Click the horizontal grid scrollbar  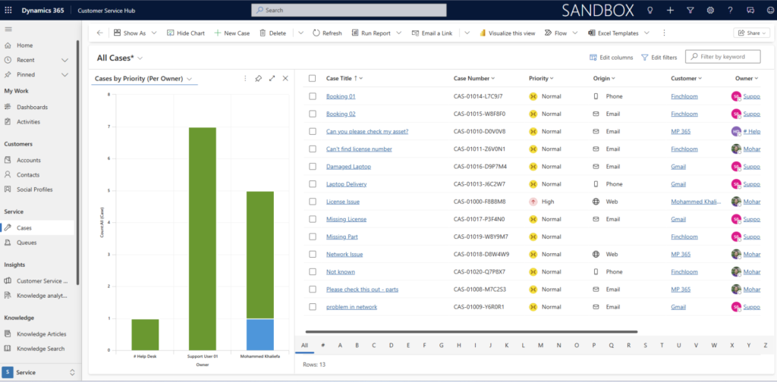pyautogui.click(x=471, y=332)
